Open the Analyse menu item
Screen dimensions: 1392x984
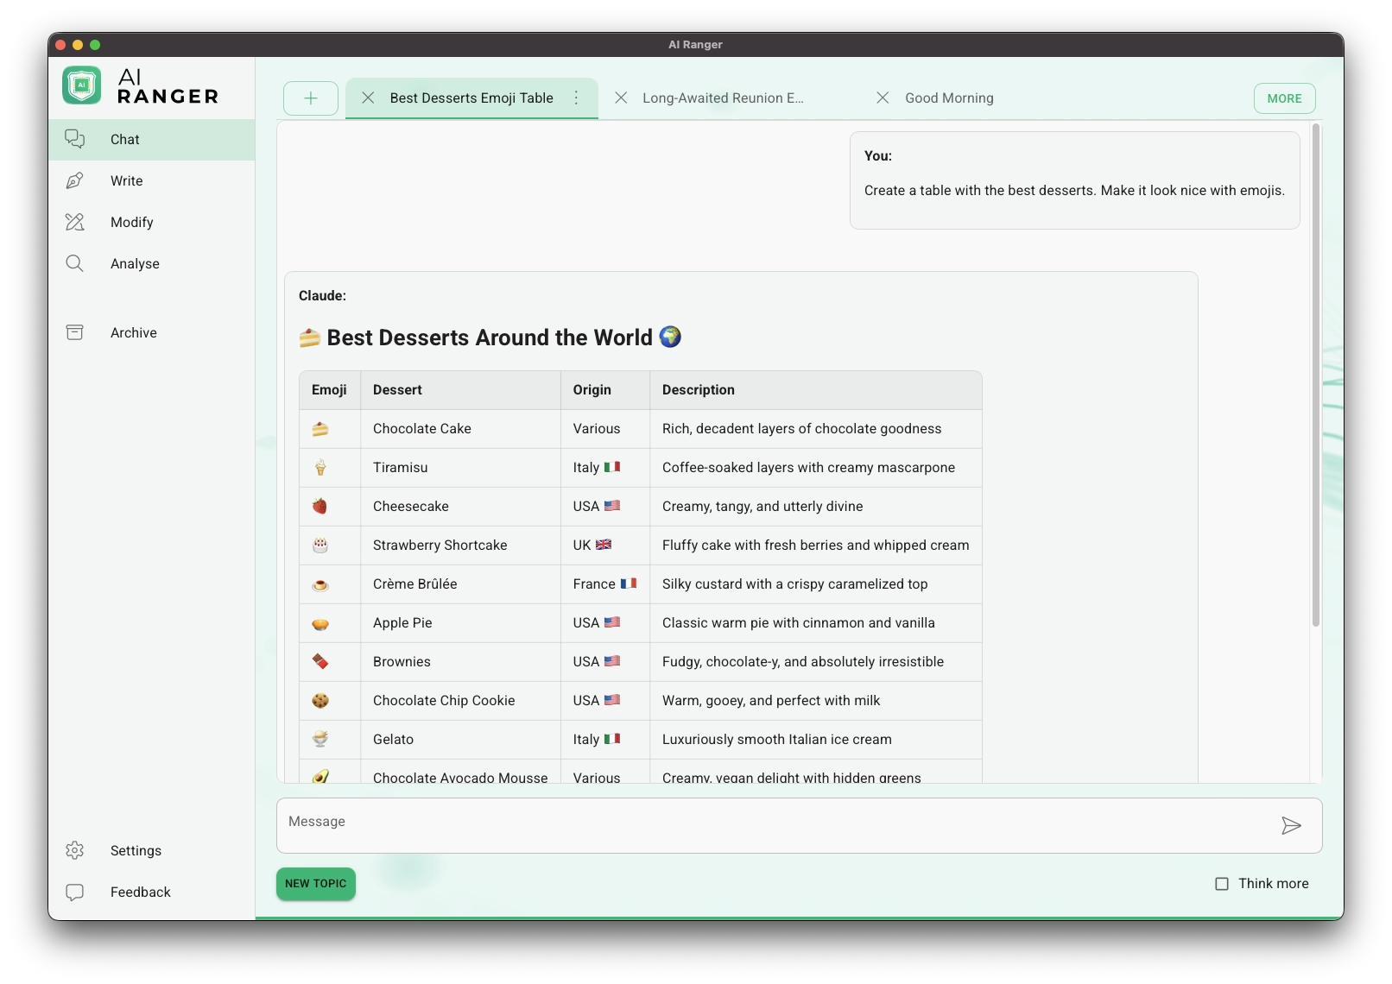tap(152, 264)
